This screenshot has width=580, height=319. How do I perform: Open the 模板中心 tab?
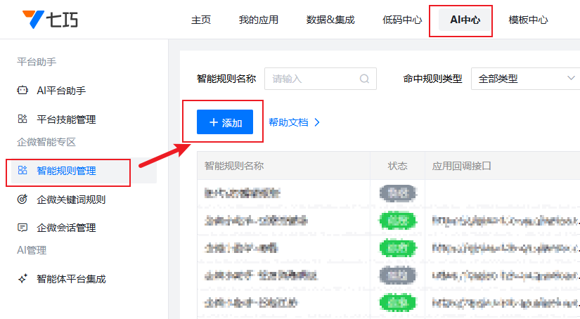(528, 20)
